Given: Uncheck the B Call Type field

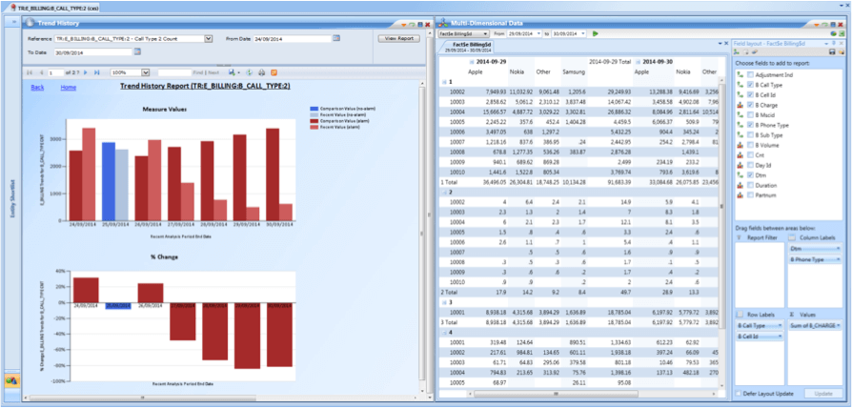Looking at the screenshot, I should (x=750, y=85).
